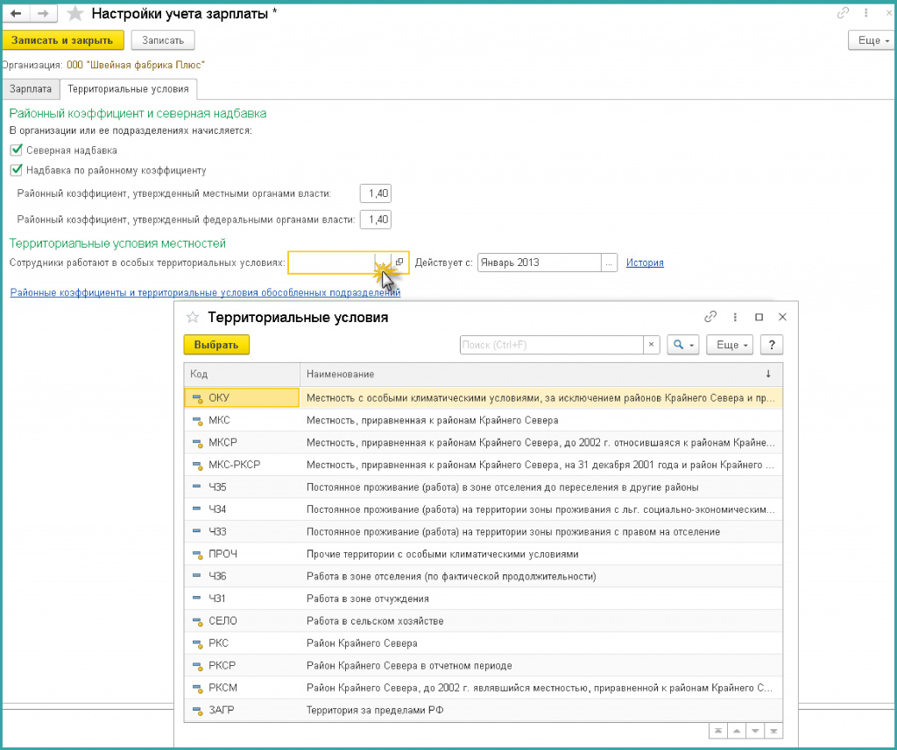The image size is (897, 750).
Task: Select the Территориальные условия tab
Action: tap(128, 89)
